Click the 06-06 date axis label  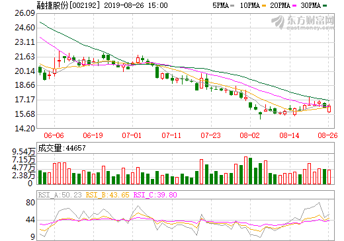pos(54,135)
